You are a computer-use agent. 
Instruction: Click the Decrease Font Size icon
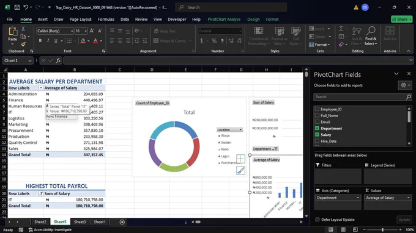point(100,31)
